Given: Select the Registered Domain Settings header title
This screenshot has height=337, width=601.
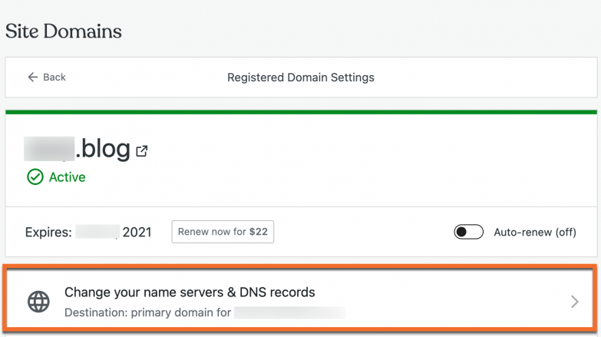Looking at the screenshot, I should [301, 78].
